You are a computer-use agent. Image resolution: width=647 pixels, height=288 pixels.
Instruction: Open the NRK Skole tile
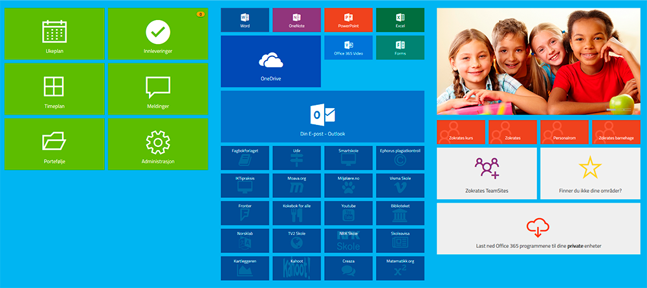click(348, 241)
